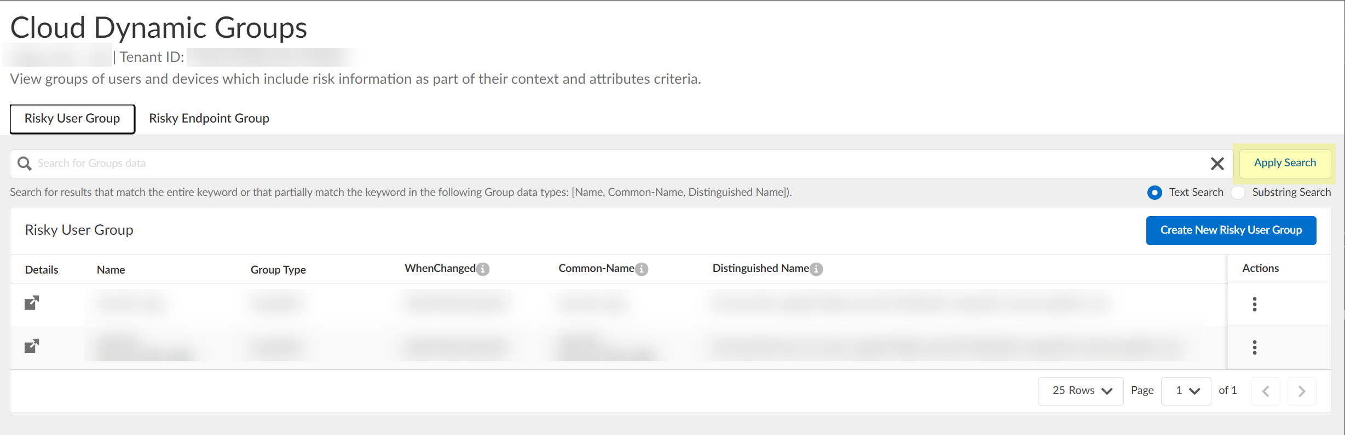Focus the Search for Groups data field
The image size is (1345, 435).
602,164
